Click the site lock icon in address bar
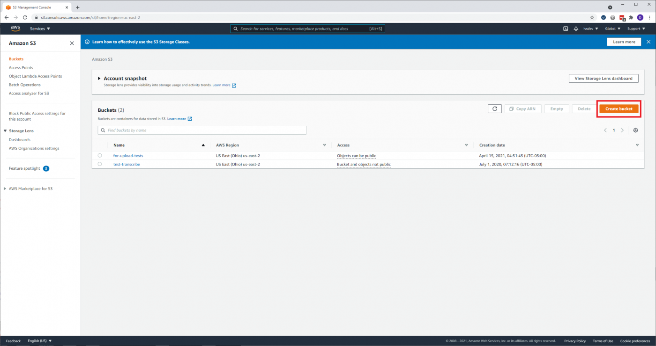The image size is (656, 346). [x=37, y=17]
